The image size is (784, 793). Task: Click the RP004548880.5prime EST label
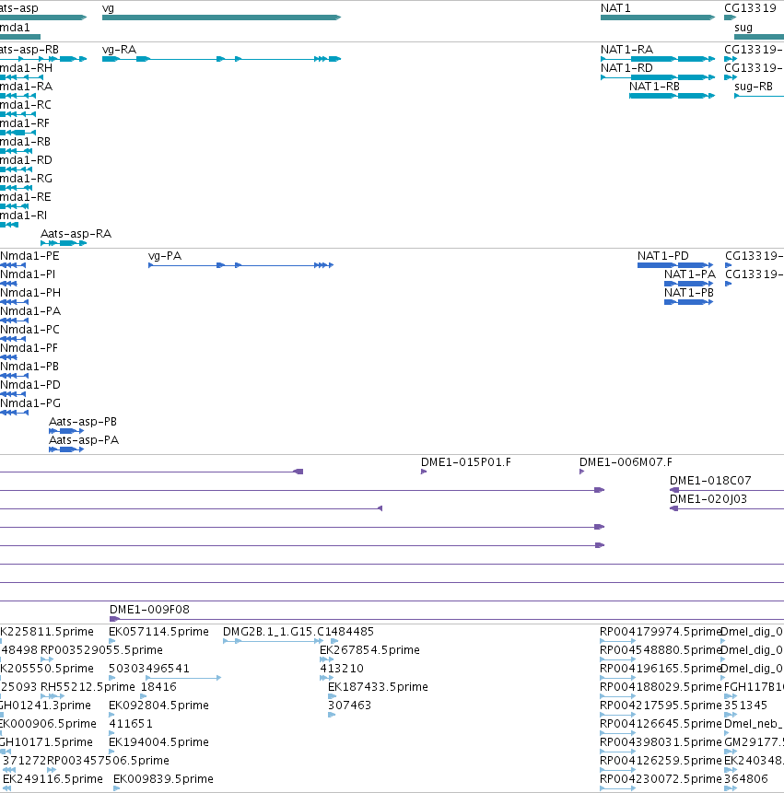click(x=660, y=650)
